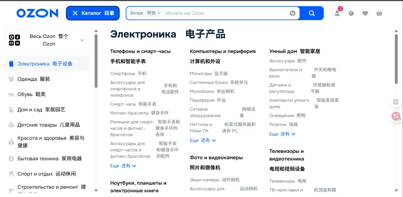
Task: Select Спорт и отдых category
Action: coord(47,174)
